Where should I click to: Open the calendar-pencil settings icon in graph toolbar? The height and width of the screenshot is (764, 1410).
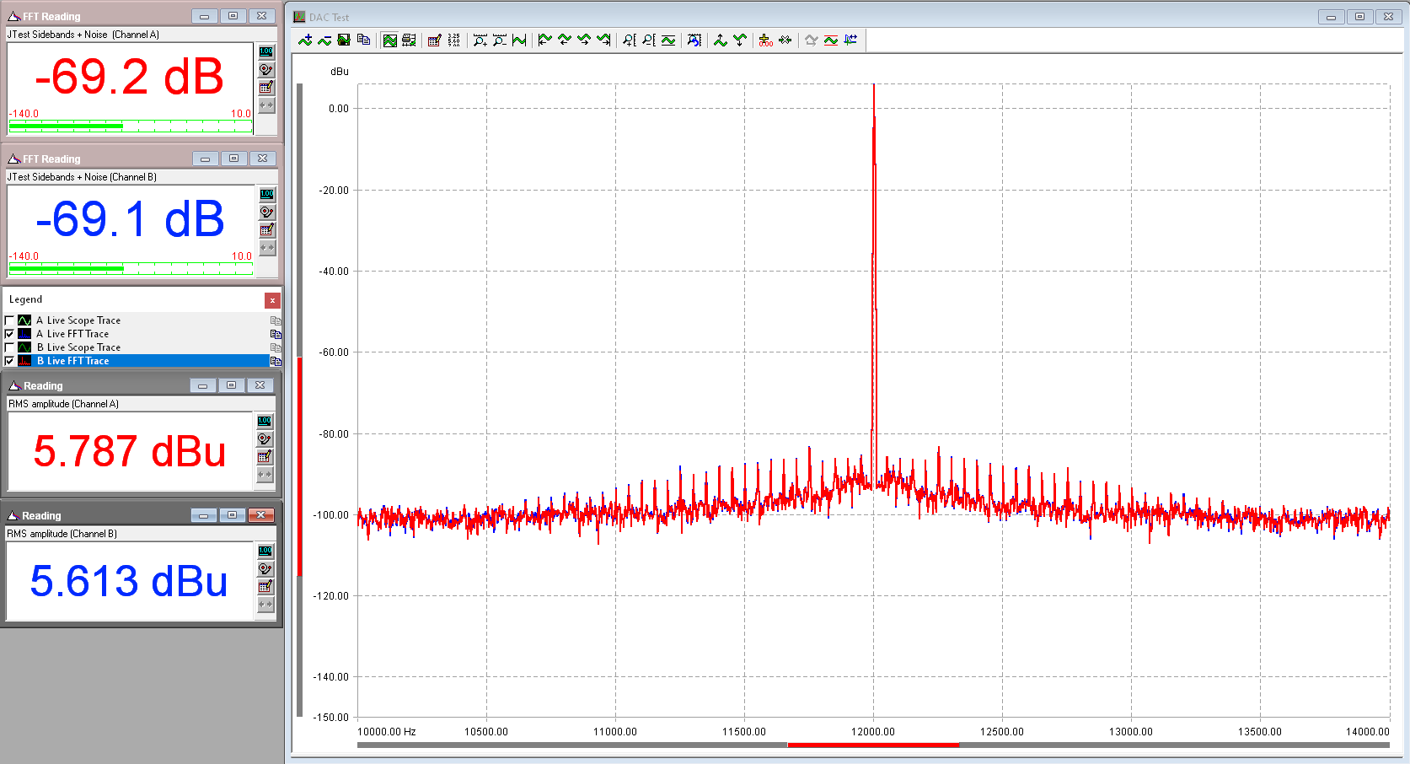[x=435, y=40]
